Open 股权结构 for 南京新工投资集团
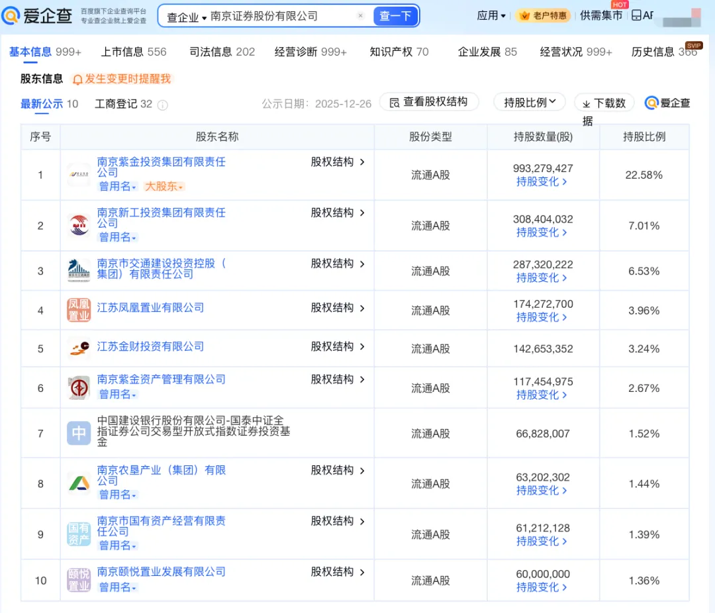The height and width of the screenshot is (613, 715). [338, 212]
